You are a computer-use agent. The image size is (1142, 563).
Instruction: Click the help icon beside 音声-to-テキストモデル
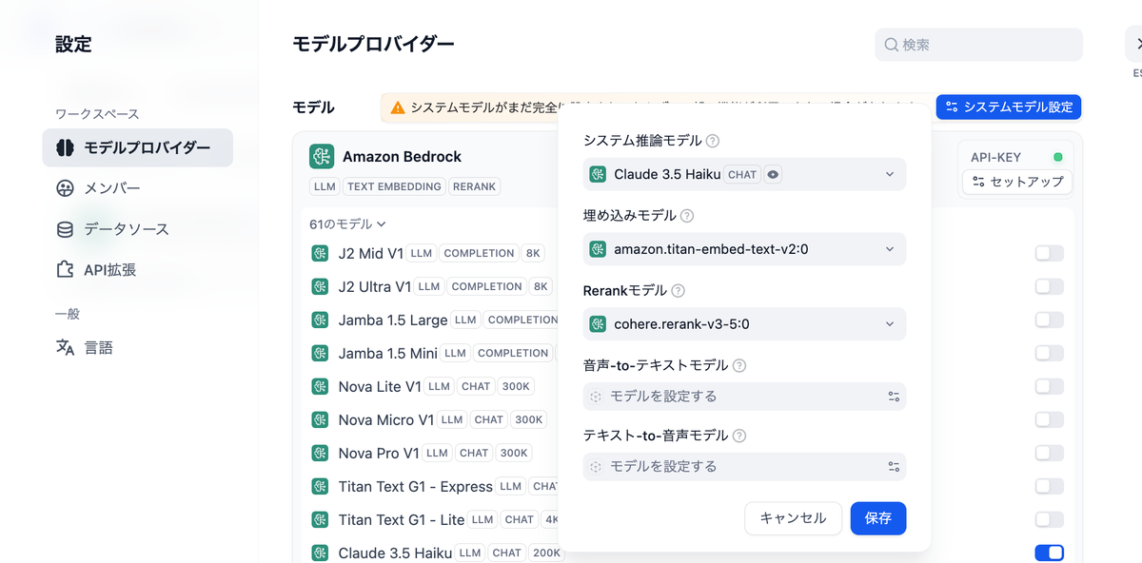(739, 365)
